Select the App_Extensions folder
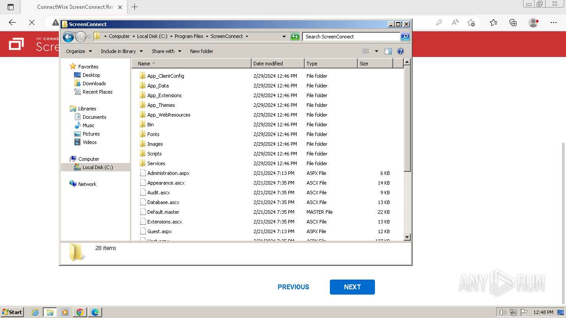The width and height of the screenshot is (566, 318). pos(164,95)
